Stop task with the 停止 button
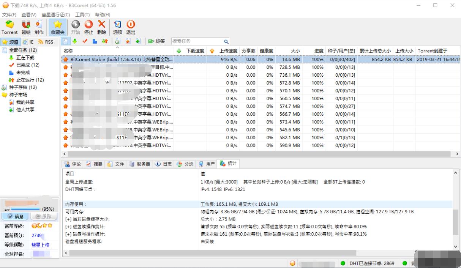Image resolution: width=461 pixels, height=268 pixels. tap(88, 28)
